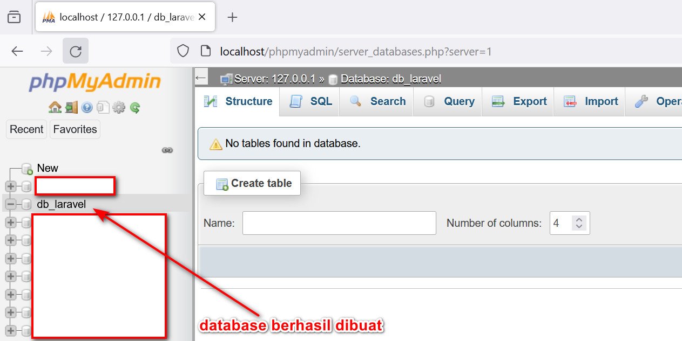The width and height of the screenshot is (682, 341).
Task: Select New in the database tree
Action: pyautogui.click(x=48, y=168)
